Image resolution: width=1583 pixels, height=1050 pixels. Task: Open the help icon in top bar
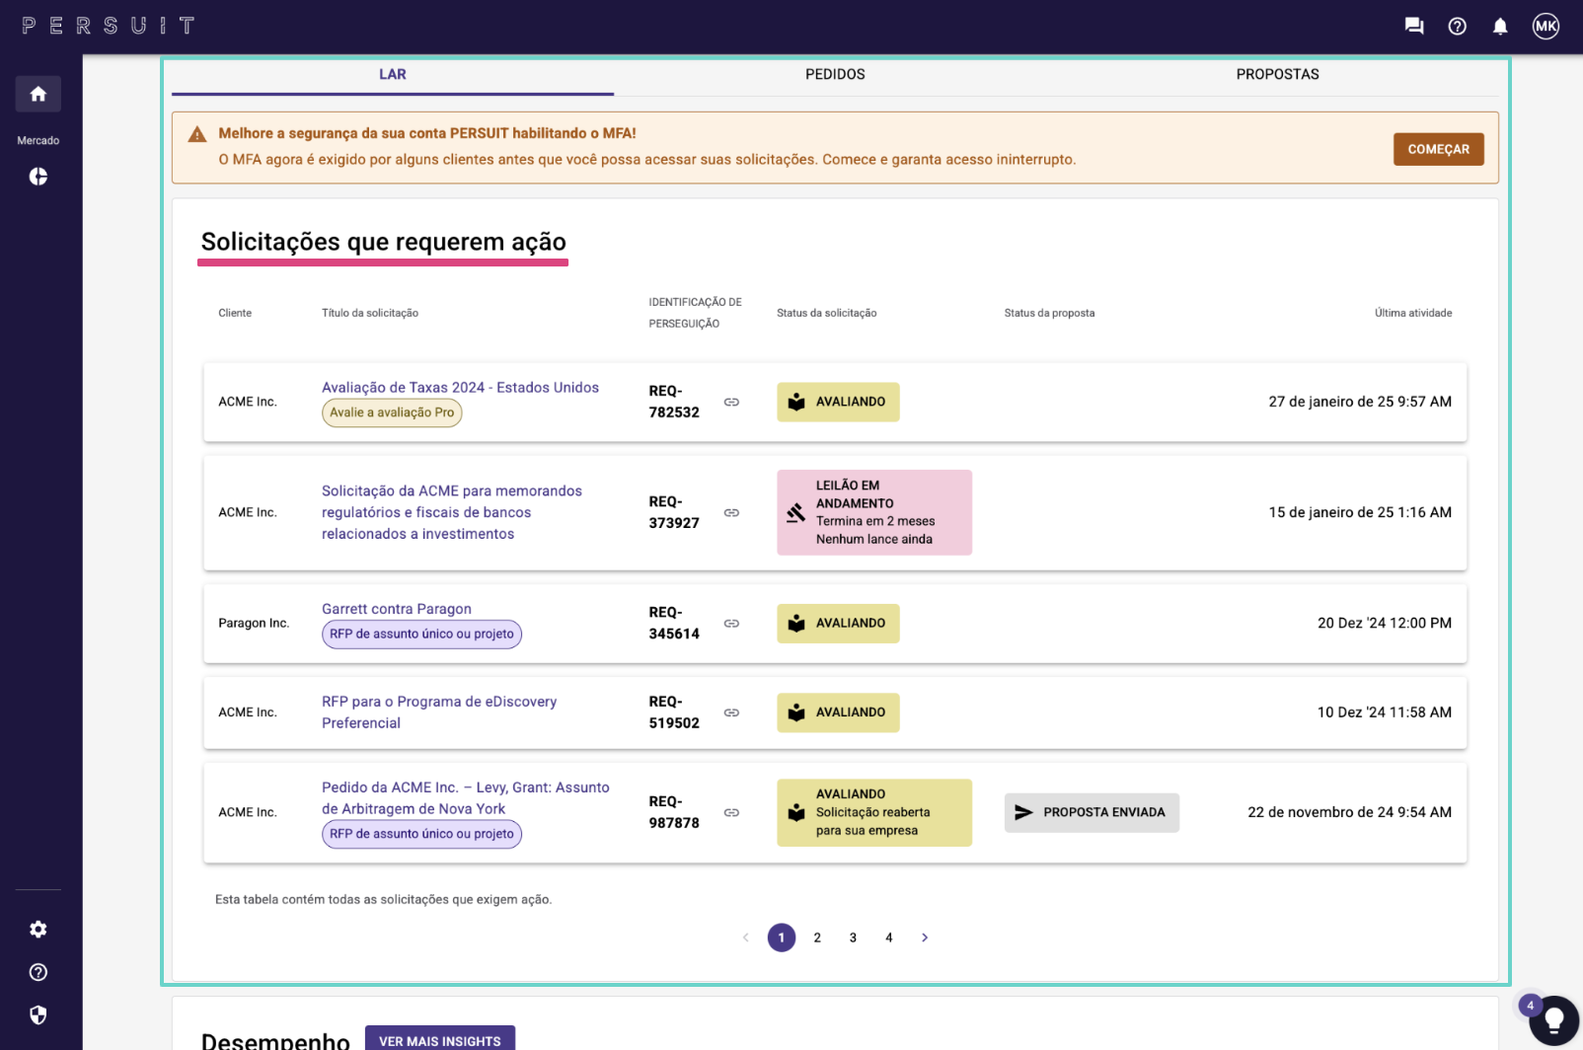(1458, 27)
